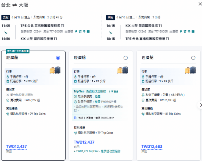
Task: Click the luggage illustration in the first fare card
Action: coord(55,70)
